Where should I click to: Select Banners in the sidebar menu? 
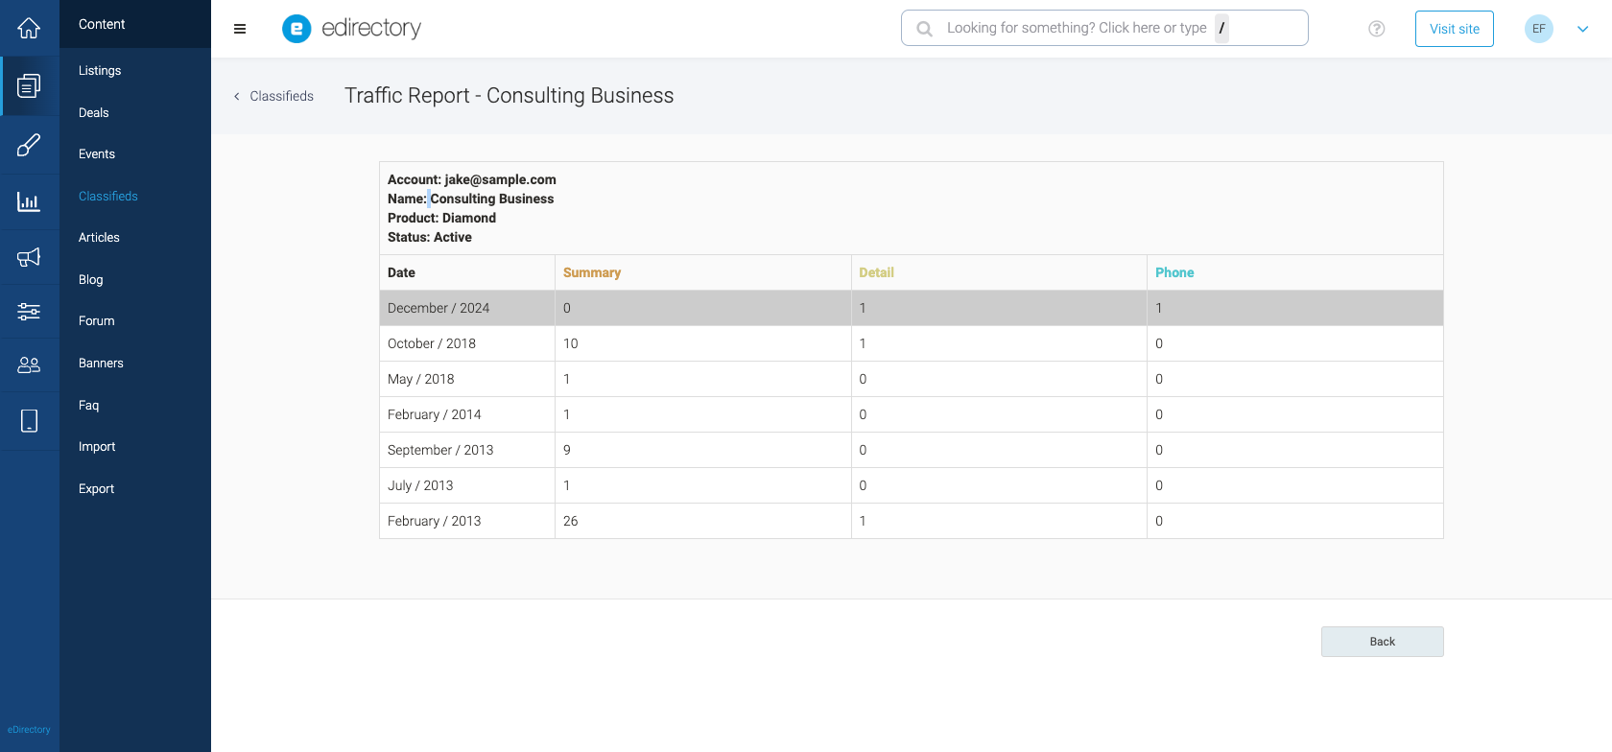(101, 364)
